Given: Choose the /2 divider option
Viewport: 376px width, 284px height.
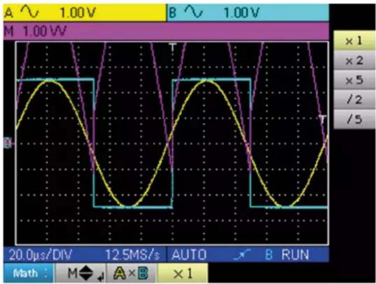Looking at the screenshot, I should pyautogui.click(x=354, y=99).
